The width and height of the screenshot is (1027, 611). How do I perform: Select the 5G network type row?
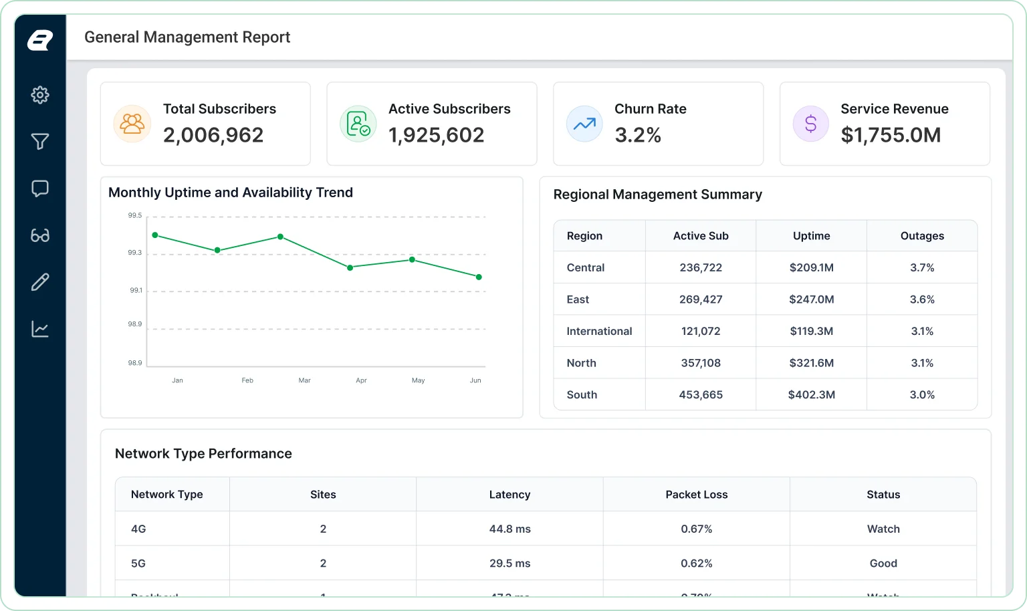point(546,564)
